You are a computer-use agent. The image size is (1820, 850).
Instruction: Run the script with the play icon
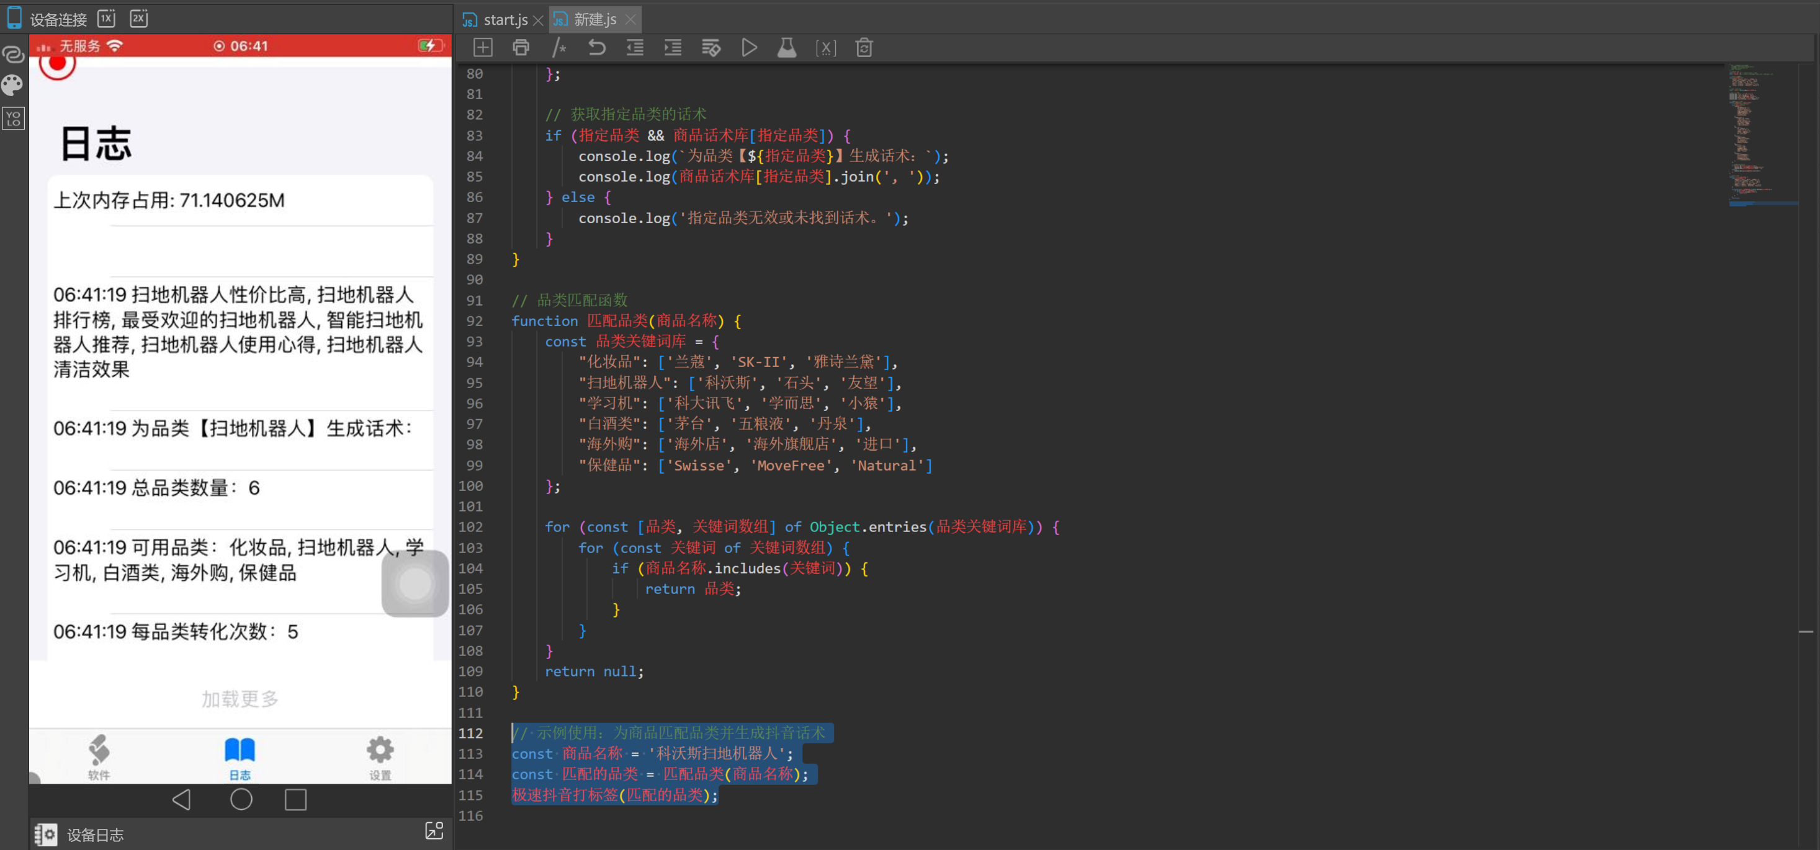749,47
